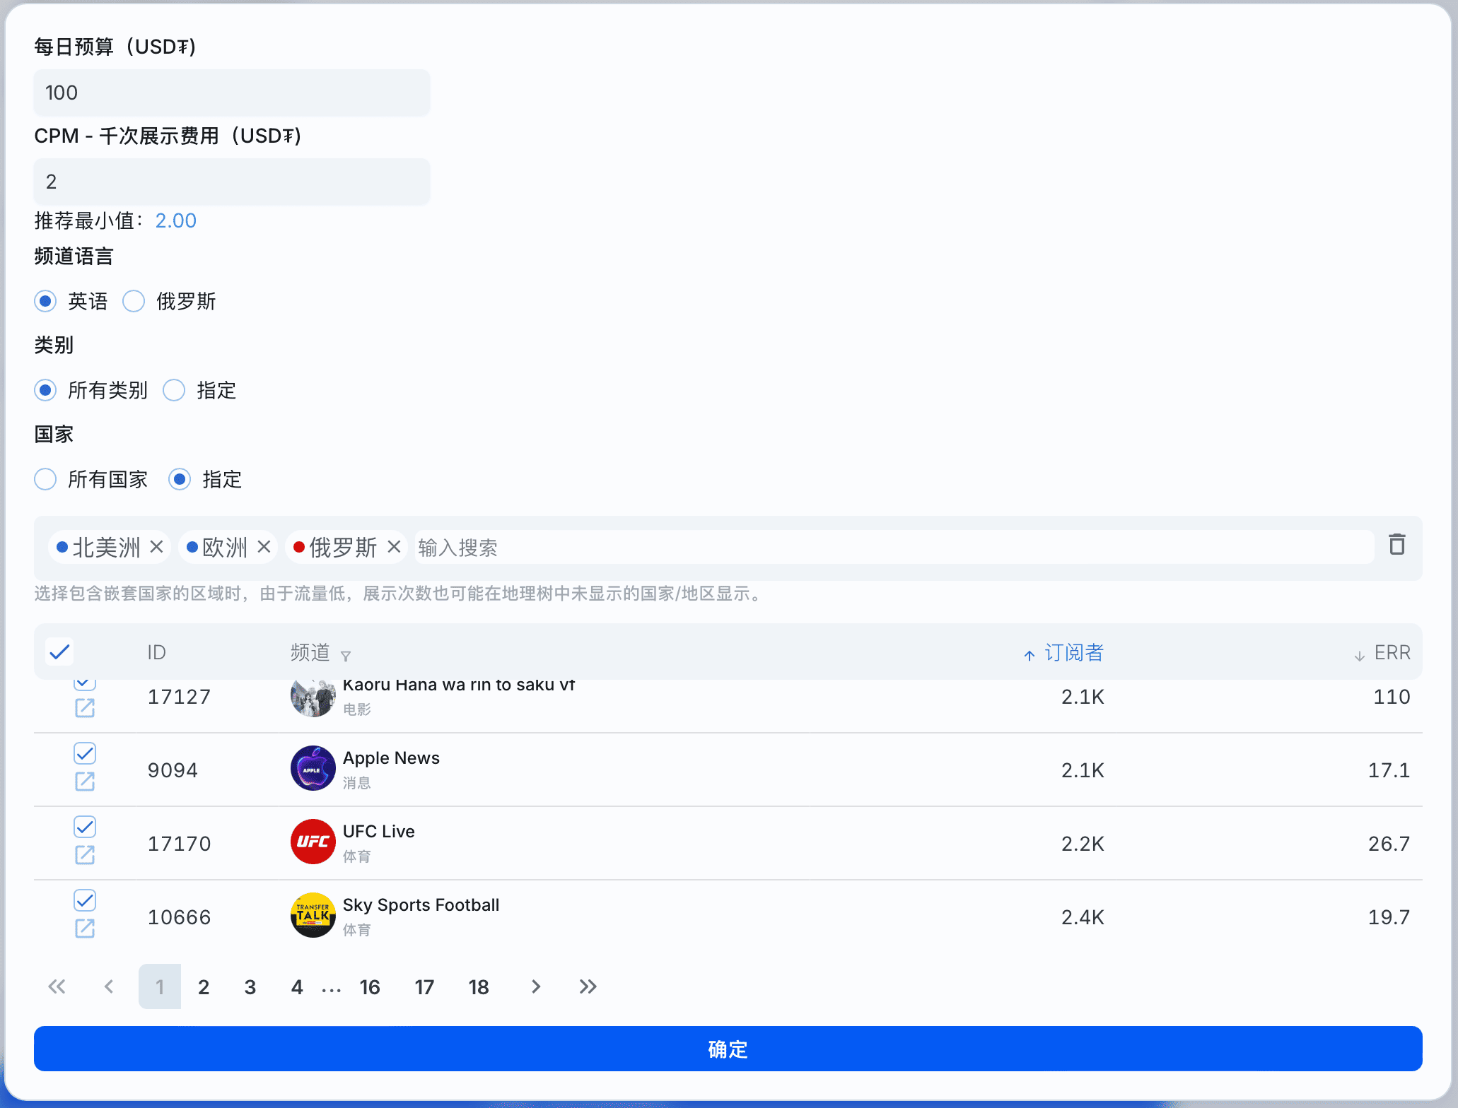Open external link for UFC Live channel

pyautogui.click(x=84, y=855)
